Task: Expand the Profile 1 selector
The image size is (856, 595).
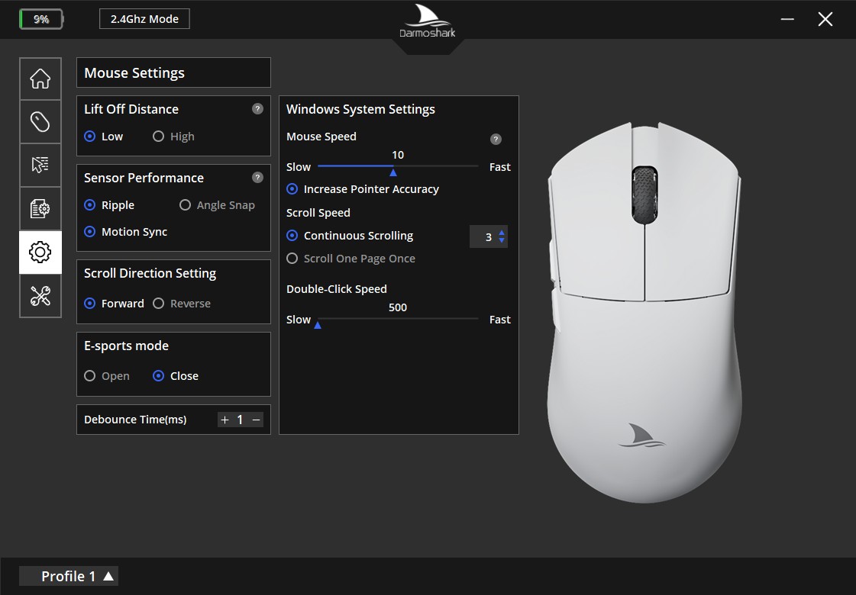Action: tap(69, 576)
